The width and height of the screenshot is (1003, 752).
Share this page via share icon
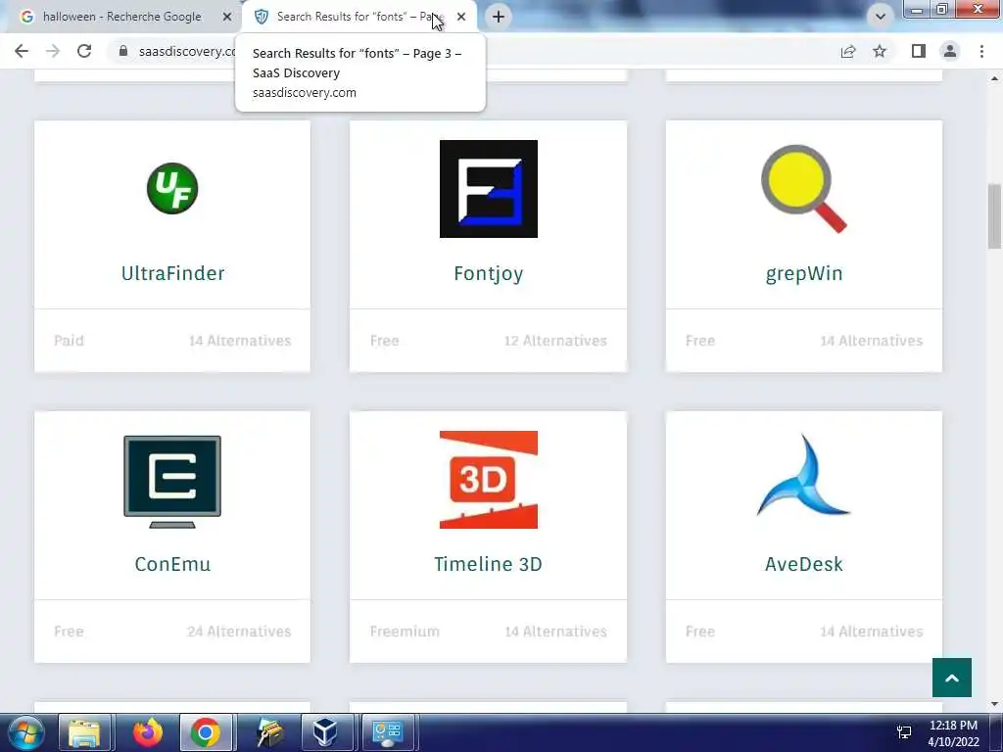pyautogui.click(x=848, y=51)
